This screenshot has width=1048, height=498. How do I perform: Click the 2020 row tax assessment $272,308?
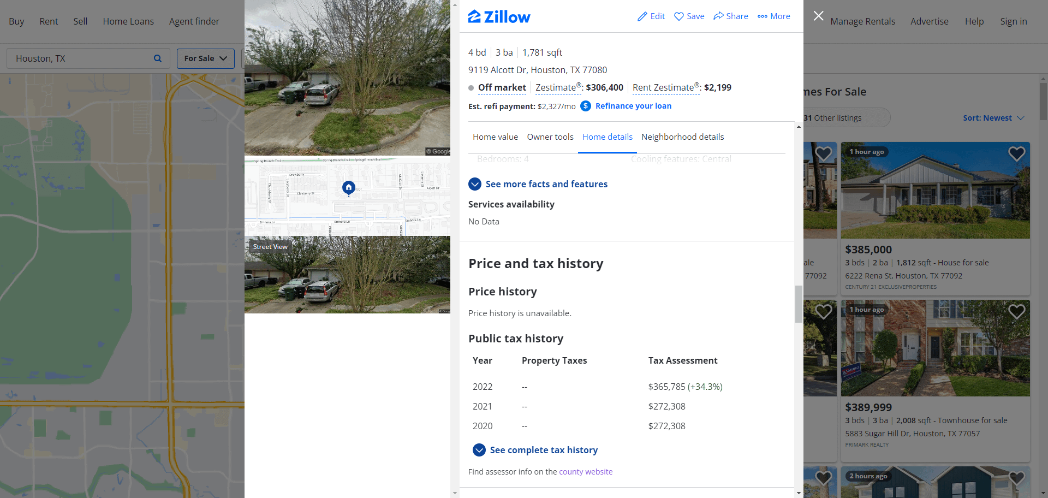(x=666, y=426)
